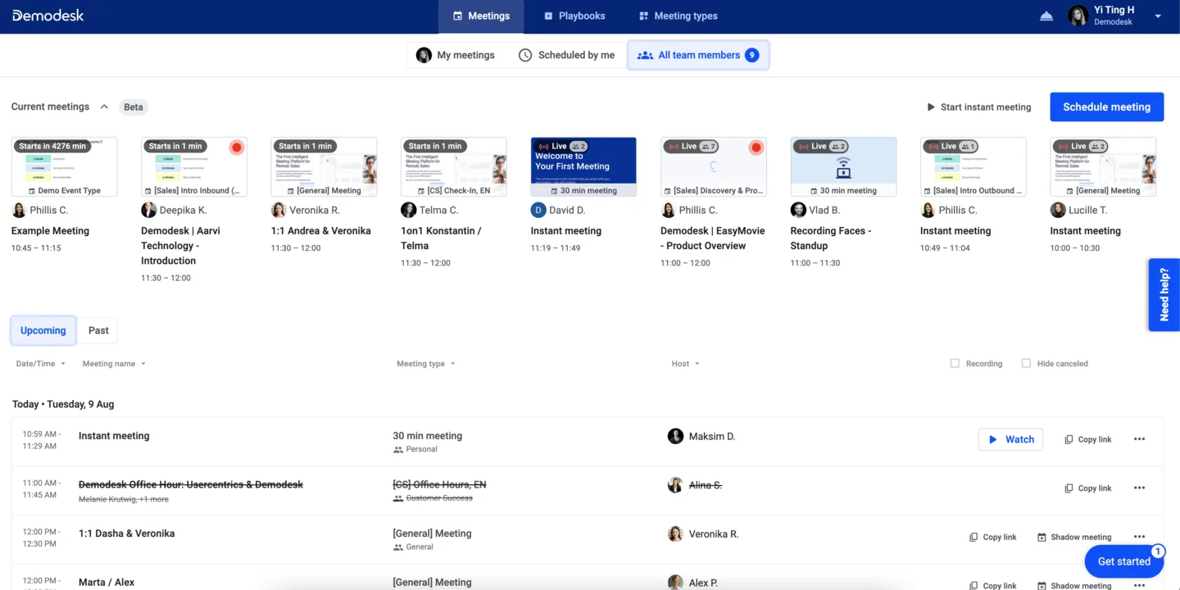This screenshot has height=590, width=1180.
Task: Open more options for Maksim D. Instant meeting
Action: coord(1139,439)
